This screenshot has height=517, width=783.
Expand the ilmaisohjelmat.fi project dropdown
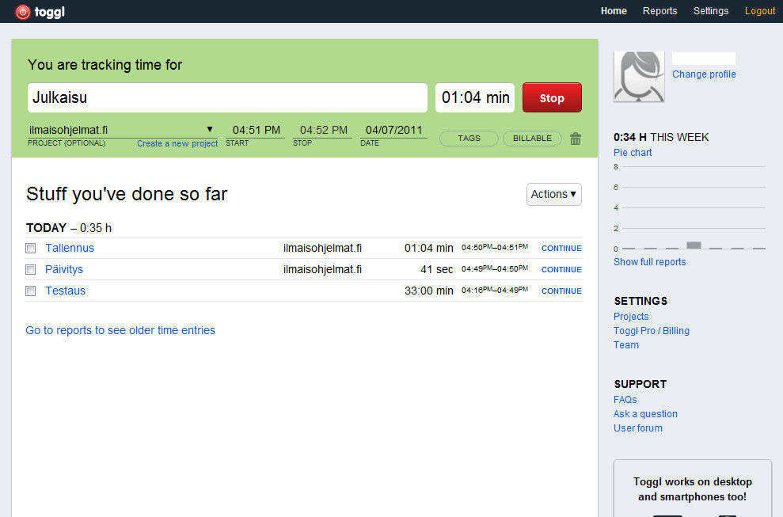[x=123, y=130]
